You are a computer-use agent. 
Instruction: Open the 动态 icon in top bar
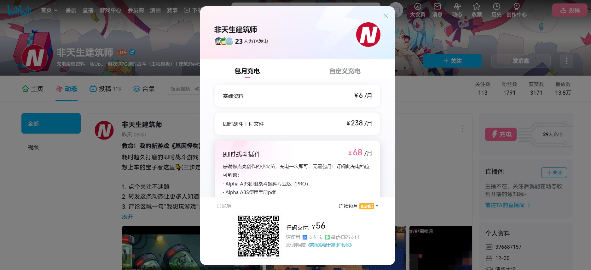tap(457, 10)
